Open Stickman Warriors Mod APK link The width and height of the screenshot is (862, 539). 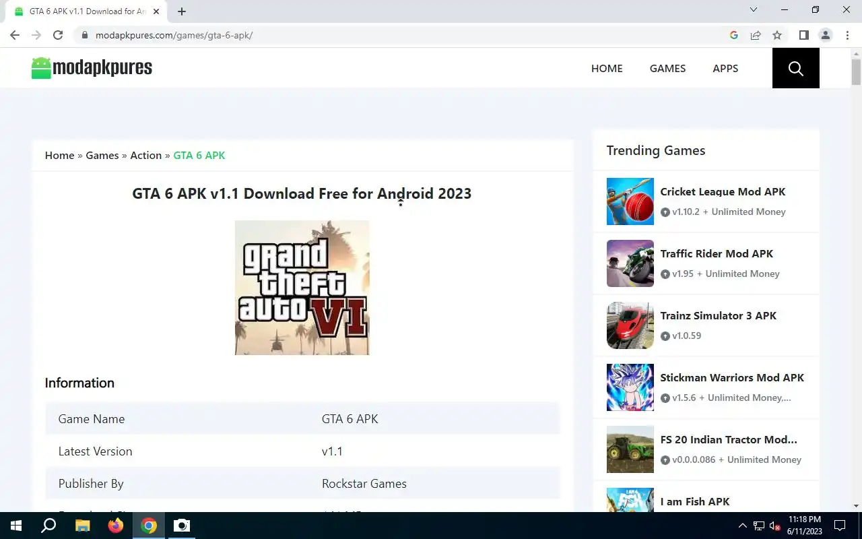pyautogui.click(x=732, y=377)
